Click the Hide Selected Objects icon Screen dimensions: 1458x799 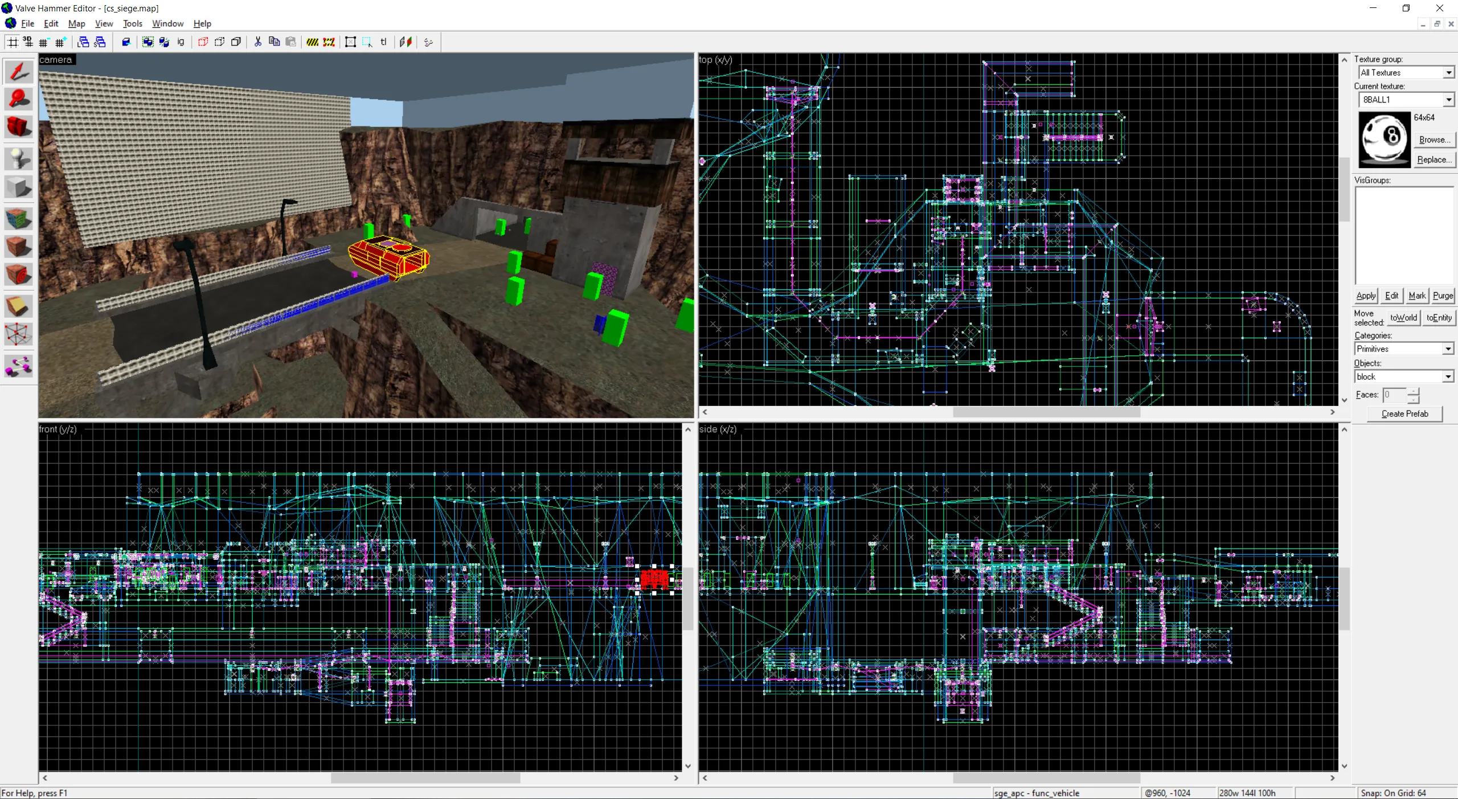tap(203, 42)
